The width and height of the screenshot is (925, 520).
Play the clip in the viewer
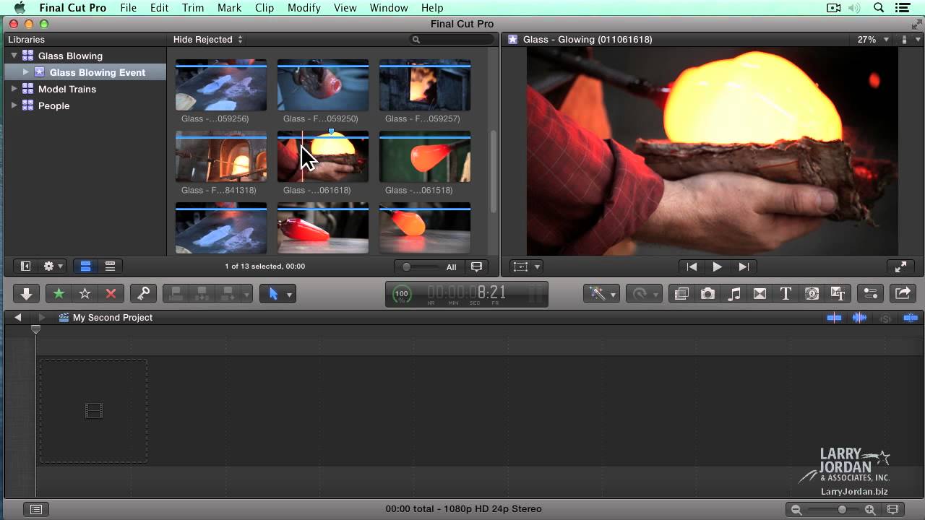point(718,266)
